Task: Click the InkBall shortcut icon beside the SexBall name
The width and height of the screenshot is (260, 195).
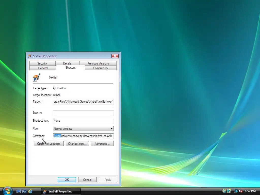Action: tap(36, 77)
